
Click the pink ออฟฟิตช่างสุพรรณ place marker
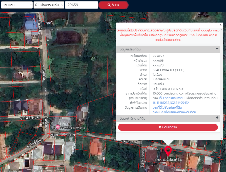click(x=58, y=127)
